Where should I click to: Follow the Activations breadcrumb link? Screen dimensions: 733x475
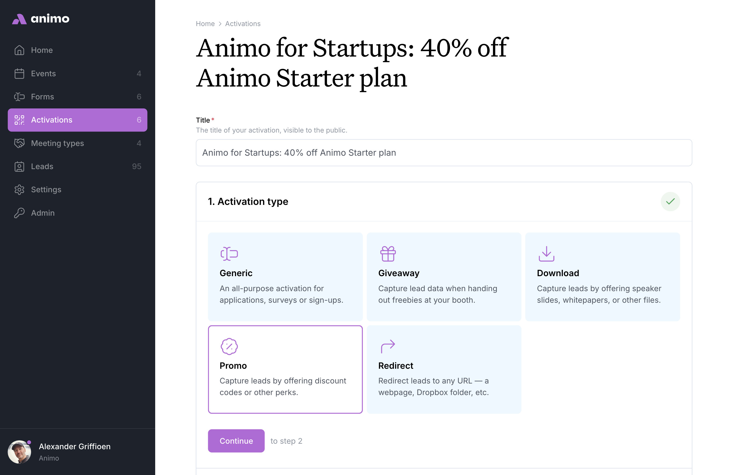(243, 24)
